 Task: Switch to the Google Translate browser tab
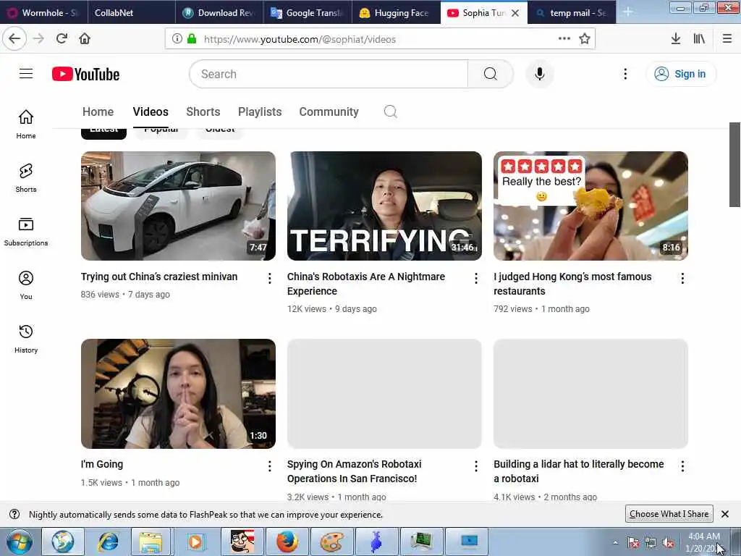307,13
